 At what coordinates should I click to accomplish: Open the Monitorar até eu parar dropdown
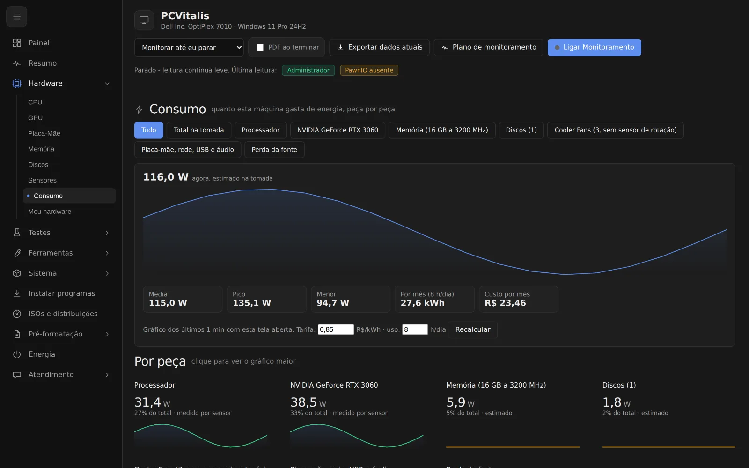click(x=189, y=47)
